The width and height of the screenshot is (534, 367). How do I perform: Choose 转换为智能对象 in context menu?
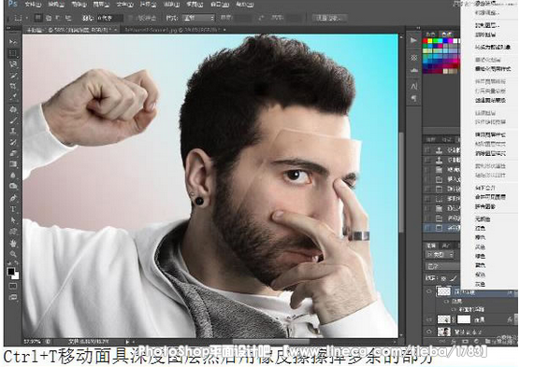click(x=493, y=47)
